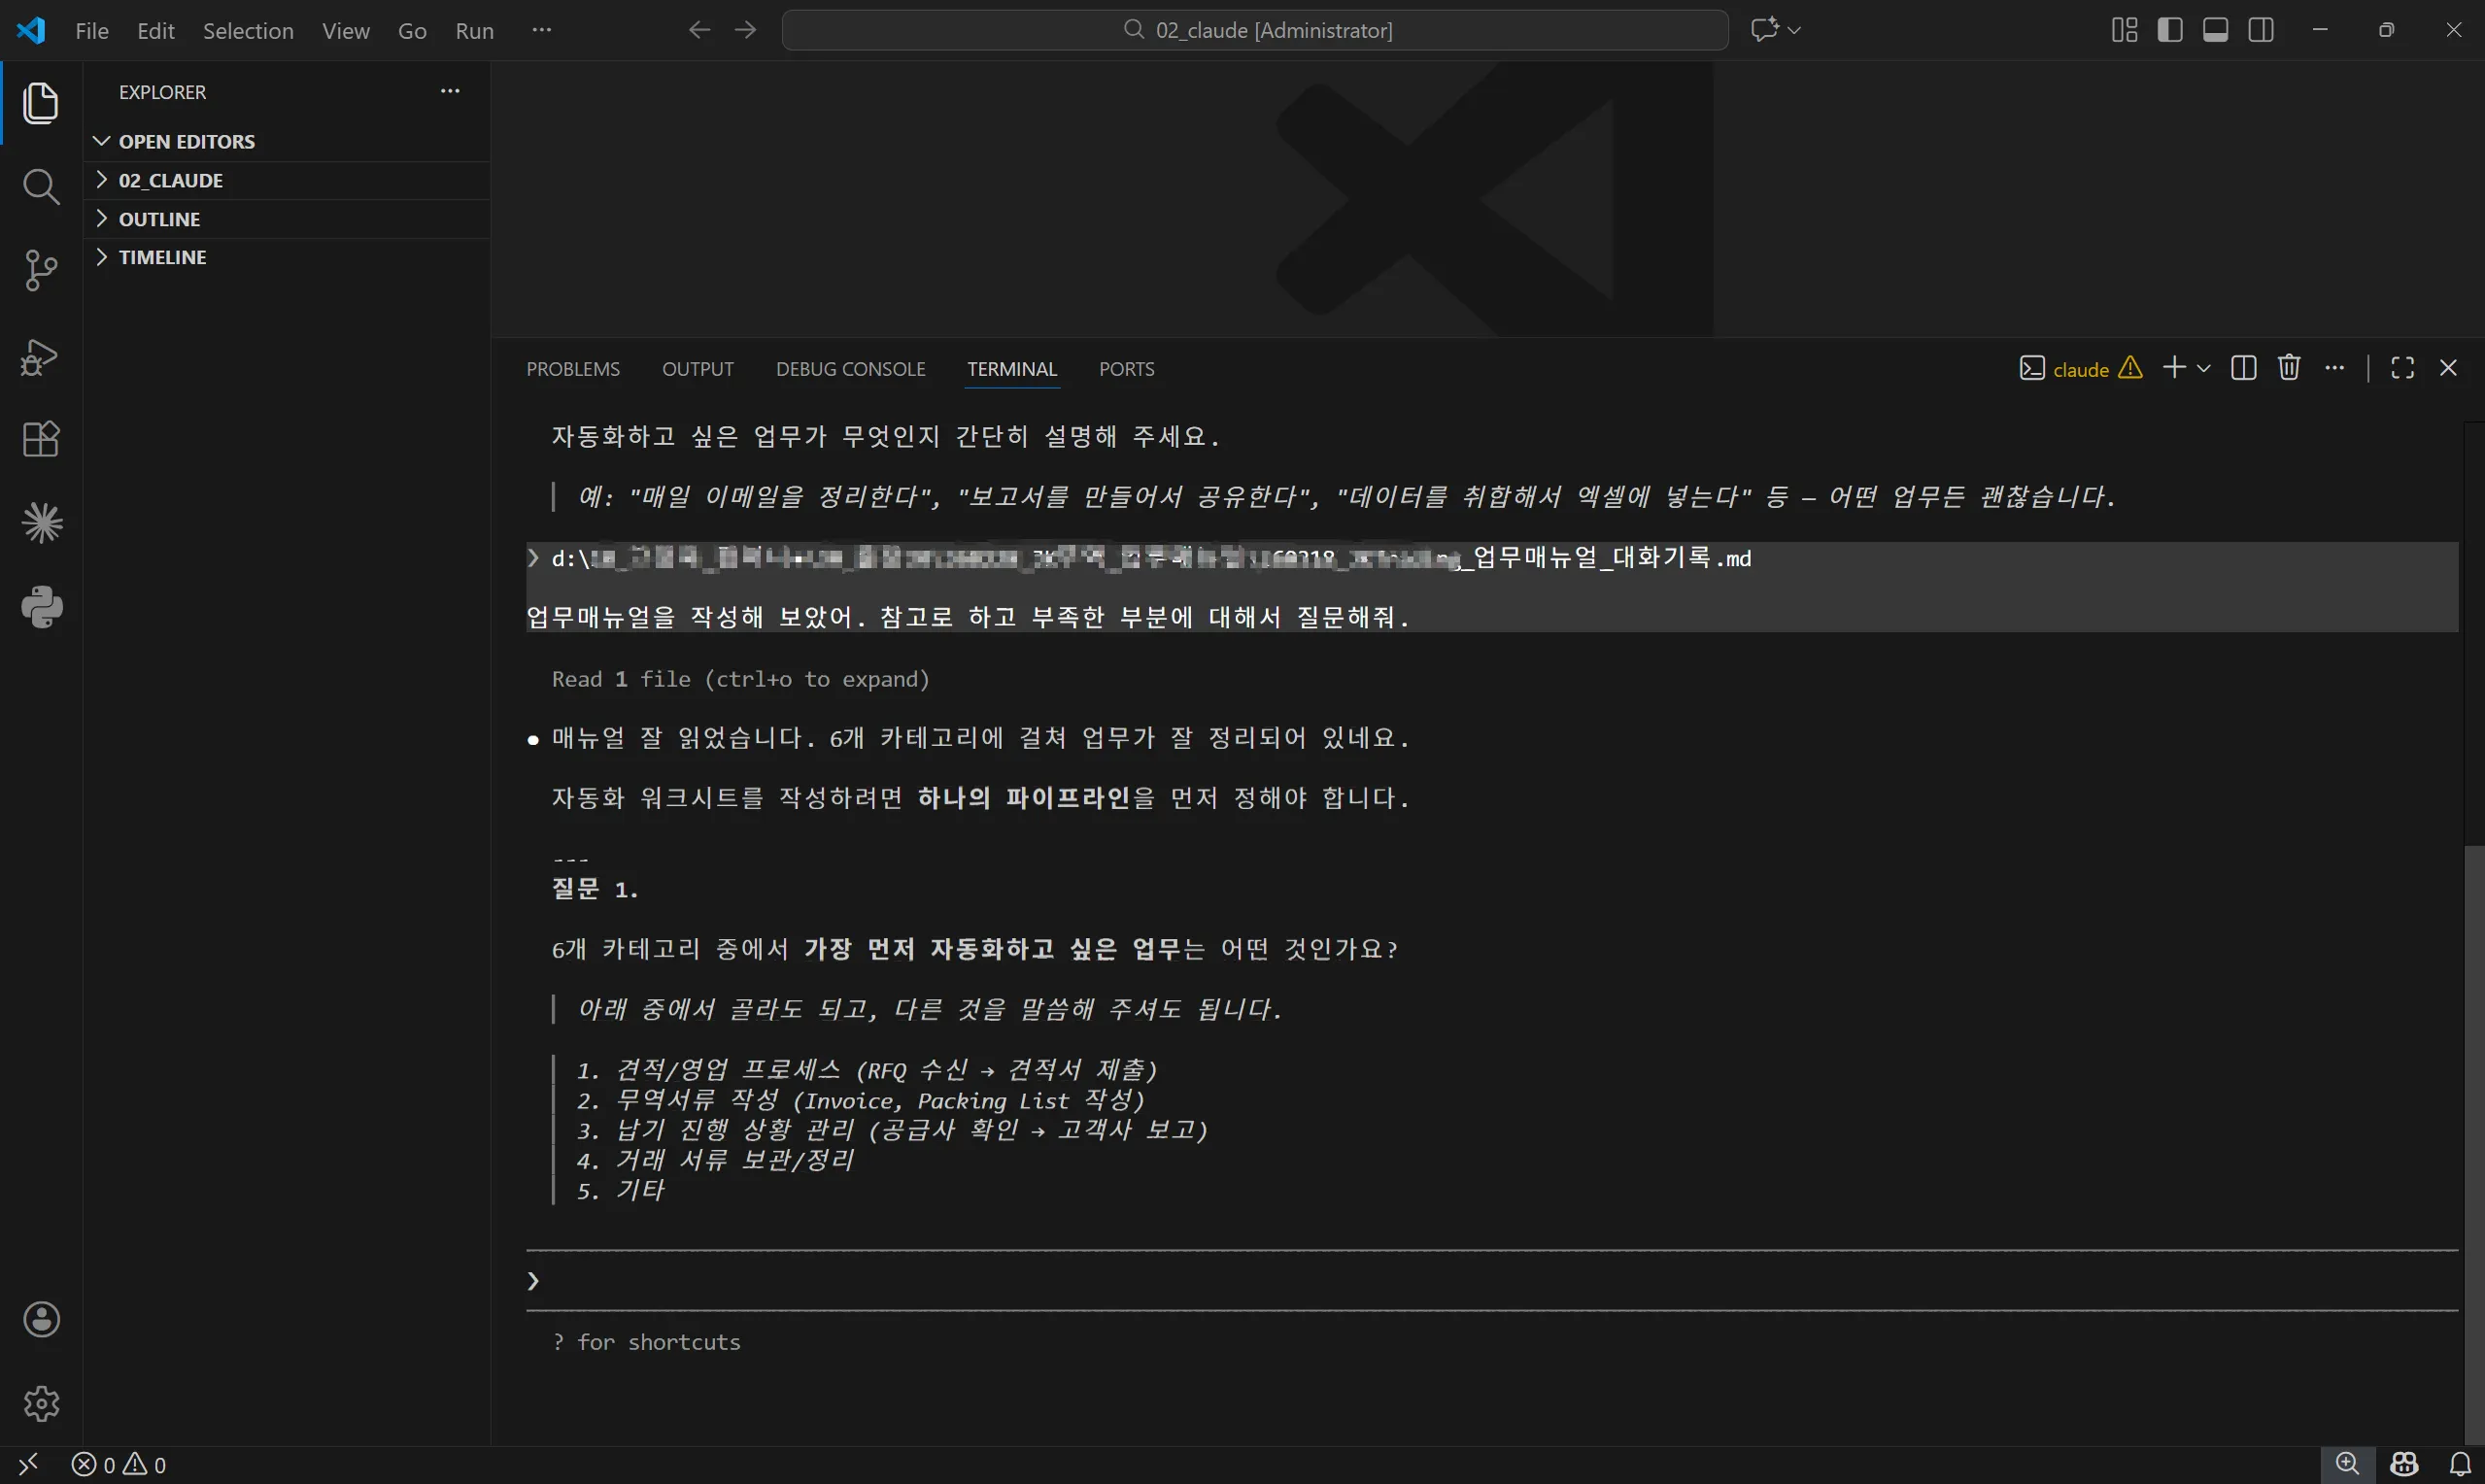Launch a new terminal with plus icon
This screenshot has width=2485, height=1484.
click(x=2175, y=367)
